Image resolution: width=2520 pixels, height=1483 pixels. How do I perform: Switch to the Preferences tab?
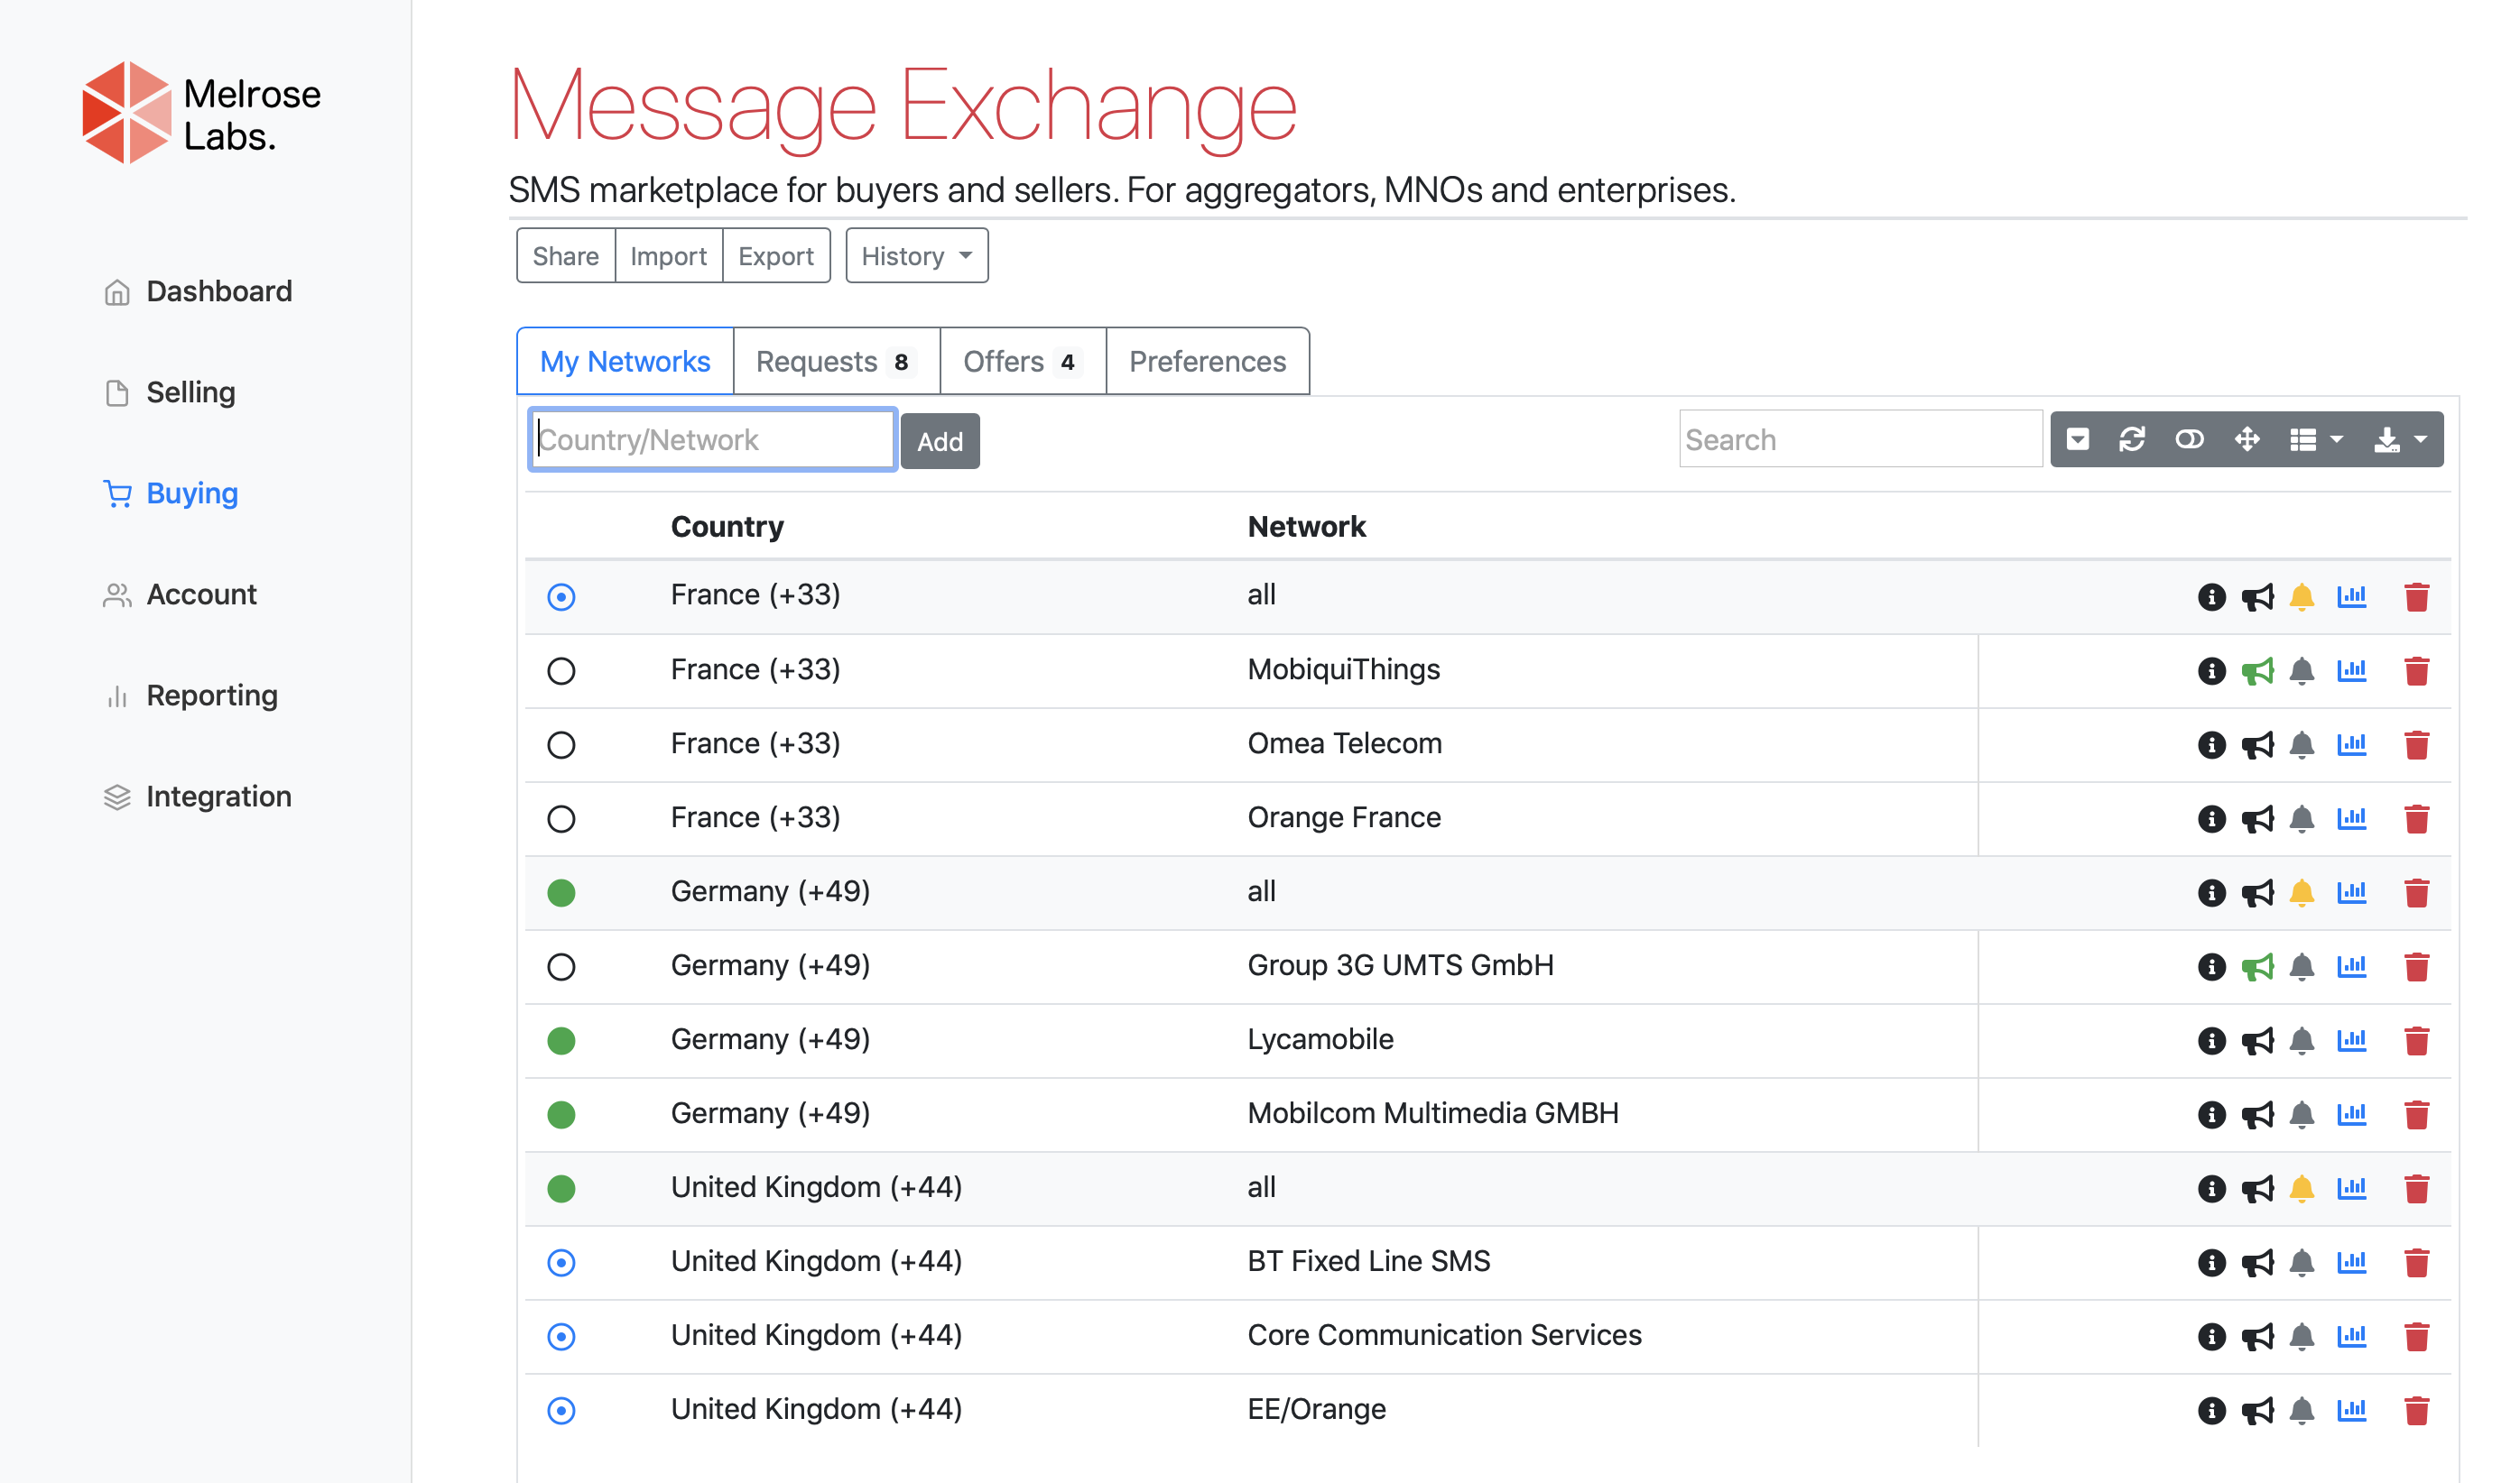click(1207, 361)
